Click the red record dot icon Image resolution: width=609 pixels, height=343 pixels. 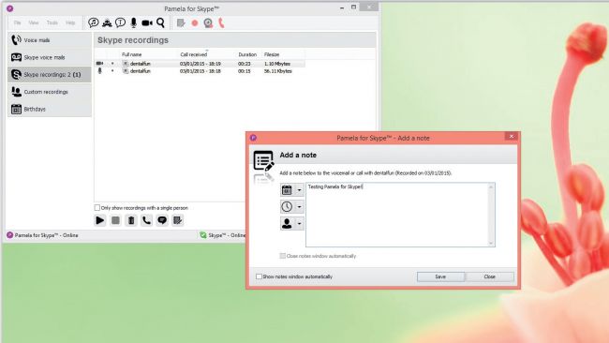[195, 23]
